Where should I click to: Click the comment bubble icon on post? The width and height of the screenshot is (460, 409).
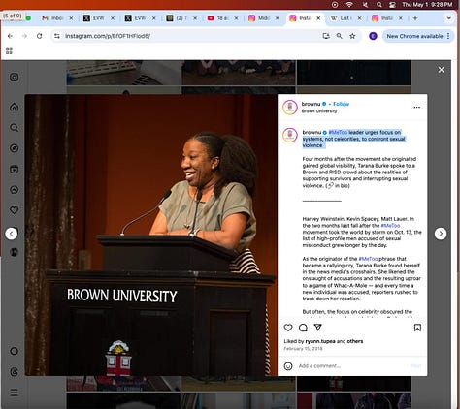[x=303, y=328]
